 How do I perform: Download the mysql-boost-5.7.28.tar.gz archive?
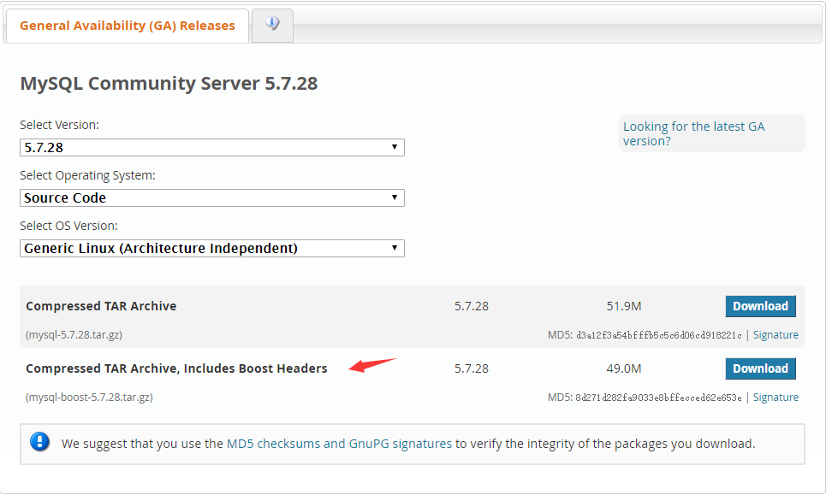(x=760, y=368)
